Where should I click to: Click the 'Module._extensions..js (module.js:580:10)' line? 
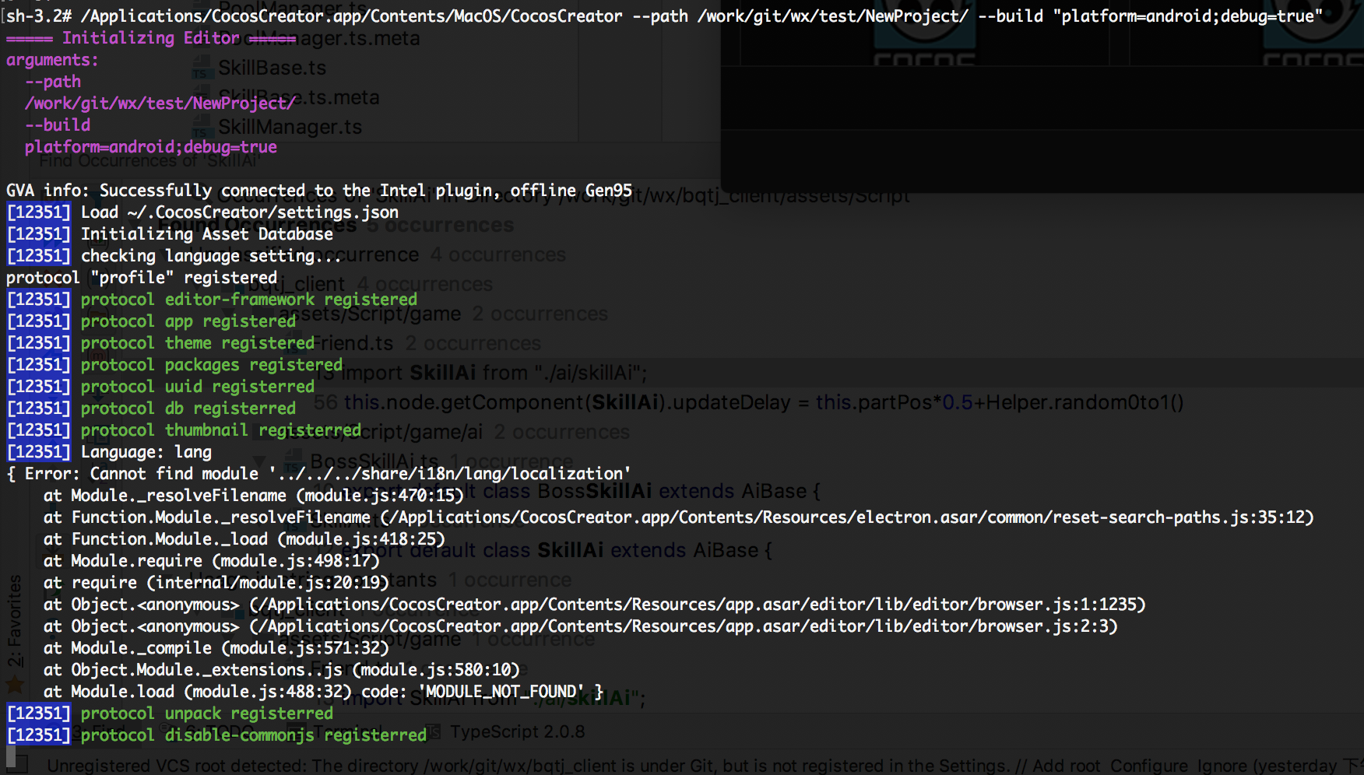click(282, 670)
